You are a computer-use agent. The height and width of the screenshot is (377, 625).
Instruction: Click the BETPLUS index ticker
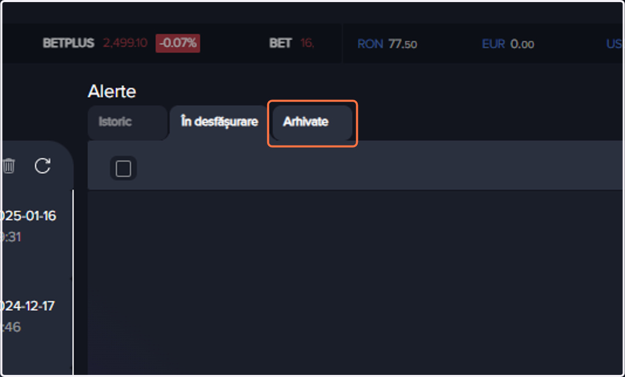click(x=68, y=43)
